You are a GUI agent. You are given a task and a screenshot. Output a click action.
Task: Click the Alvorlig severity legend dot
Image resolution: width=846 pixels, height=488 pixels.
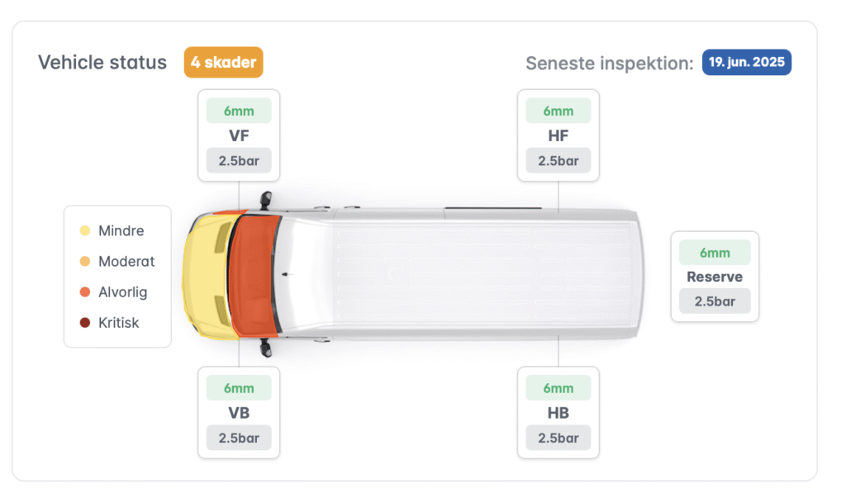[x=85, y=292]
